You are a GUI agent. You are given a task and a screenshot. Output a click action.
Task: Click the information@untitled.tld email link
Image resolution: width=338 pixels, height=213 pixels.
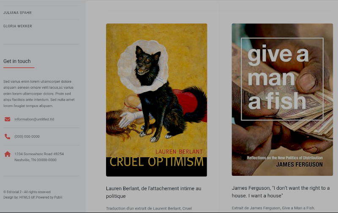coord(34,119)
